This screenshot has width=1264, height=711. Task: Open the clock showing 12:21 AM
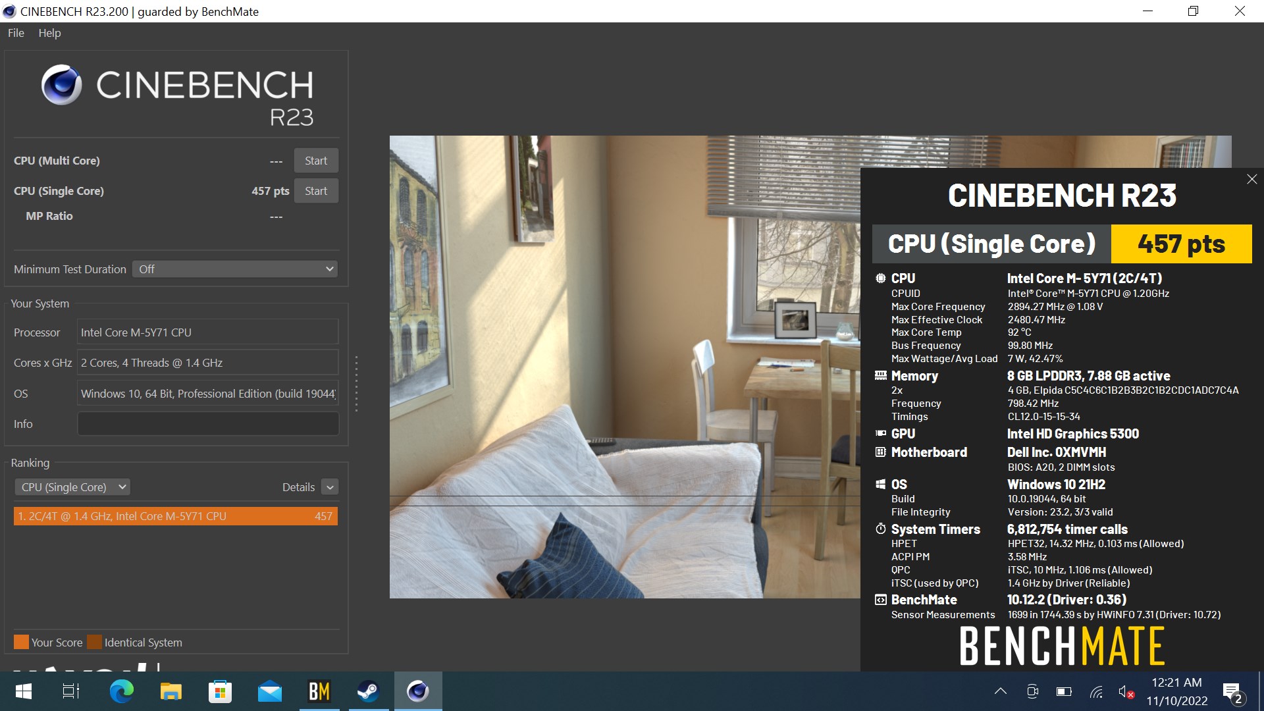(x=1177, y=691)
